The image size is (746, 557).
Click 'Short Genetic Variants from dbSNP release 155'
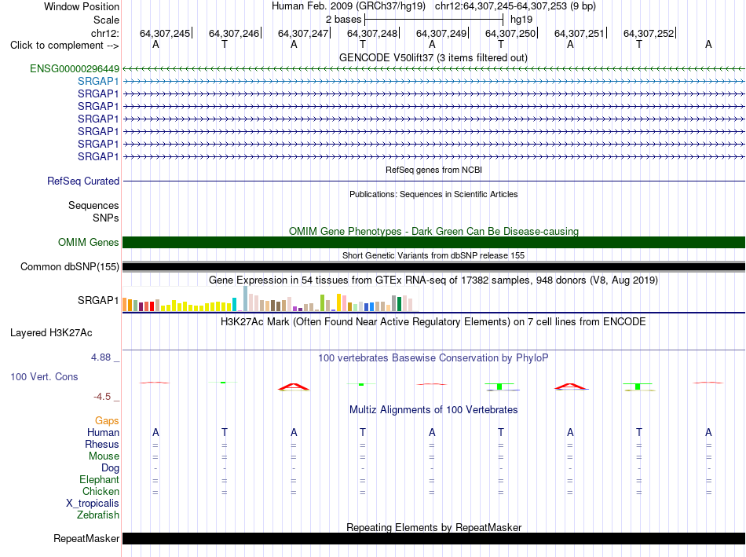(x=433, y=255)
